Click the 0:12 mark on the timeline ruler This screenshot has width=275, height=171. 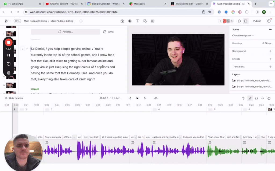click(x=139, y=105)
